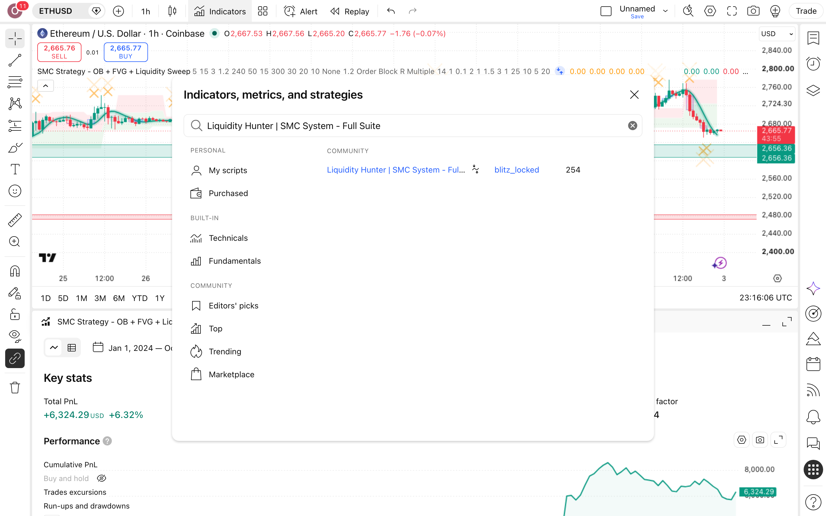Screen dimensions: 826x516
Task: Open the help center question icon
Action: [x=813, y=502]
